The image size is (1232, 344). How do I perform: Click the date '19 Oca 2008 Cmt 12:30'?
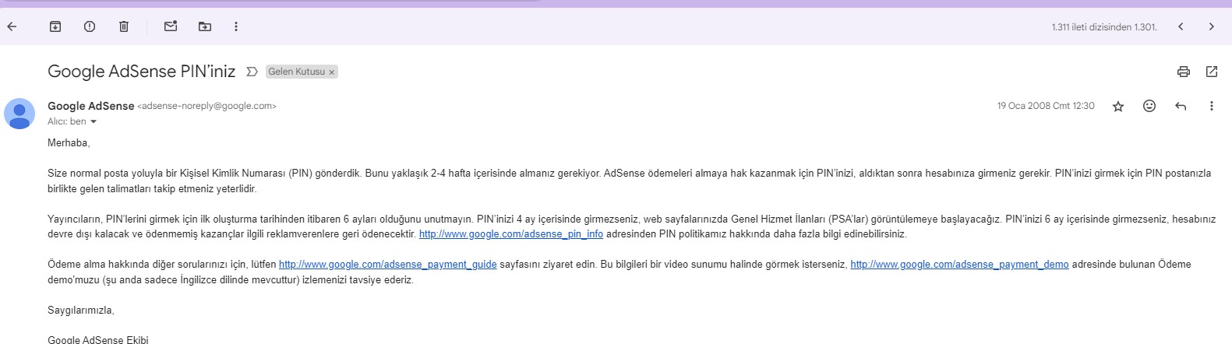coord(1046,106)
